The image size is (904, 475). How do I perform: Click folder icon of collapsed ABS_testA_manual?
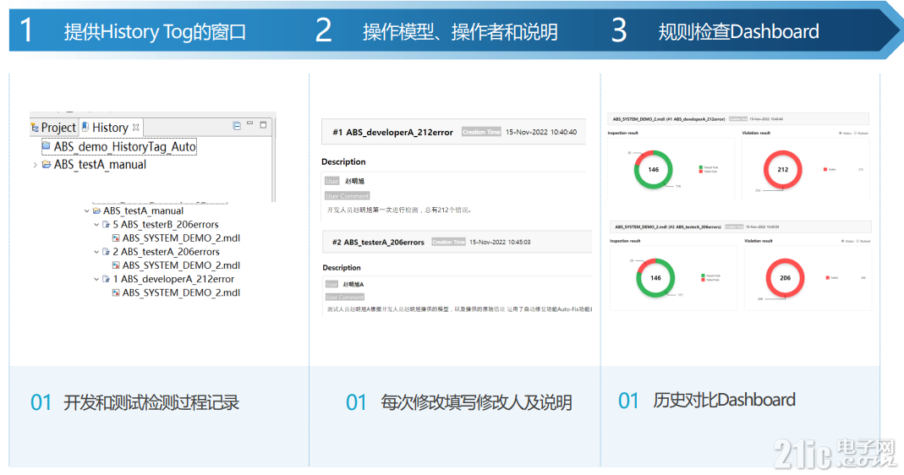47,165
